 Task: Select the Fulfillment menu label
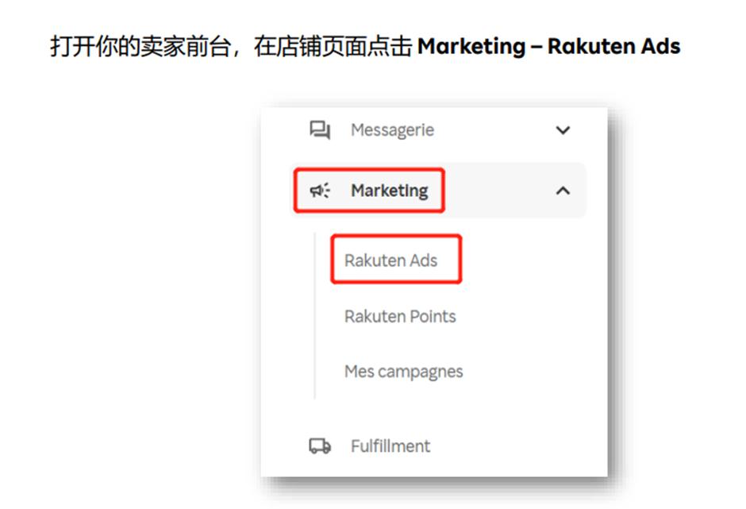390,446
